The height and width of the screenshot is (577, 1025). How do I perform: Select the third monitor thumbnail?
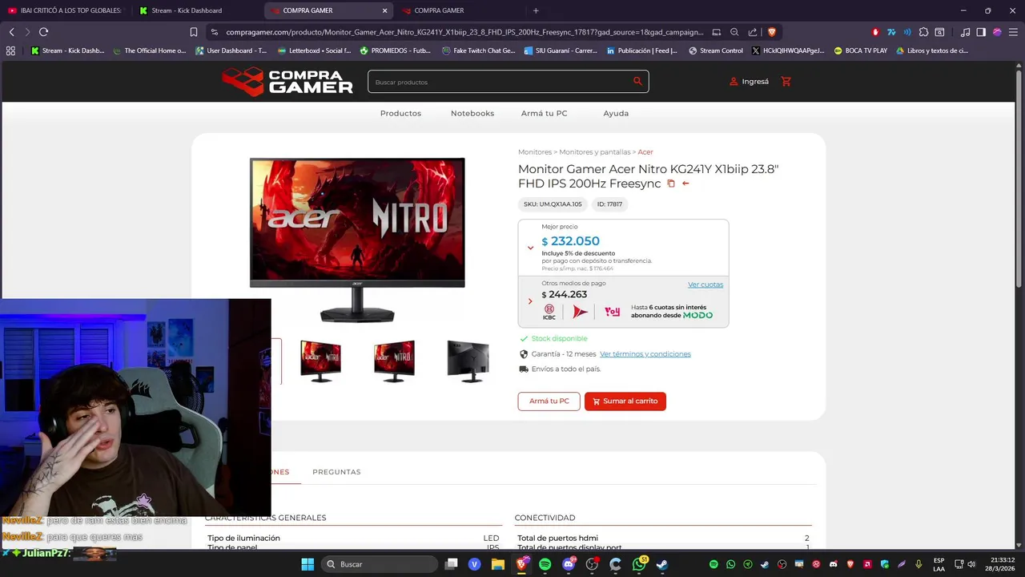[x=394, y=361]
